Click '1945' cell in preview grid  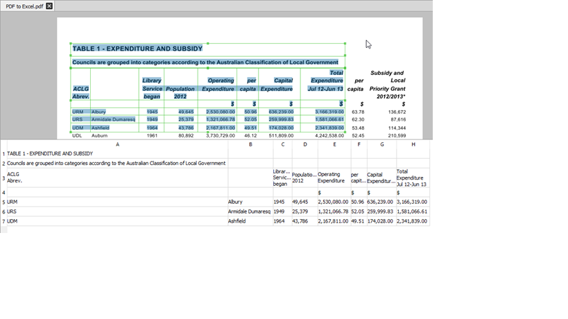pos(282,202)
